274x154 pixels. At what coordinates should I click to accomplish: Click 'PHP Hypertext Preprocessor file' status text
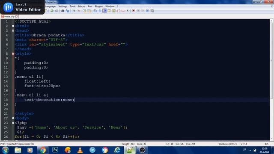click(17, 144)
